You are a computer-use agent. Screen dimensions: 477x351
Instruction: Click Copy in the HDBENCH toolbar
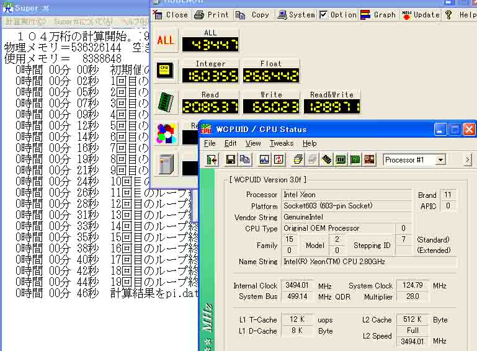click(x=253, y=15)
